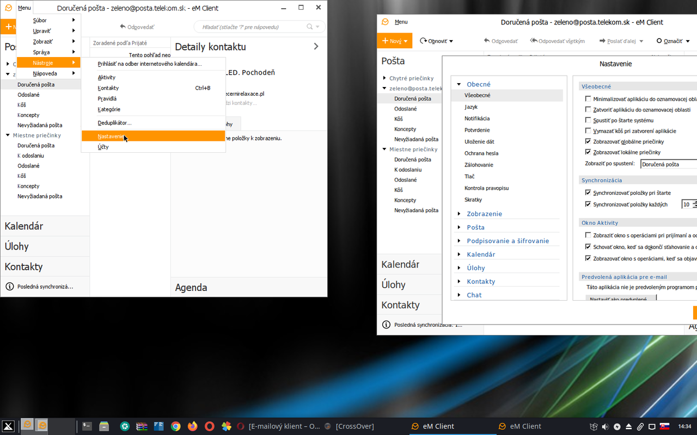This screenshot has width=697, height=435.
Task: Click the Slovak flag keyboard layout icon
Action: point(664,426)
